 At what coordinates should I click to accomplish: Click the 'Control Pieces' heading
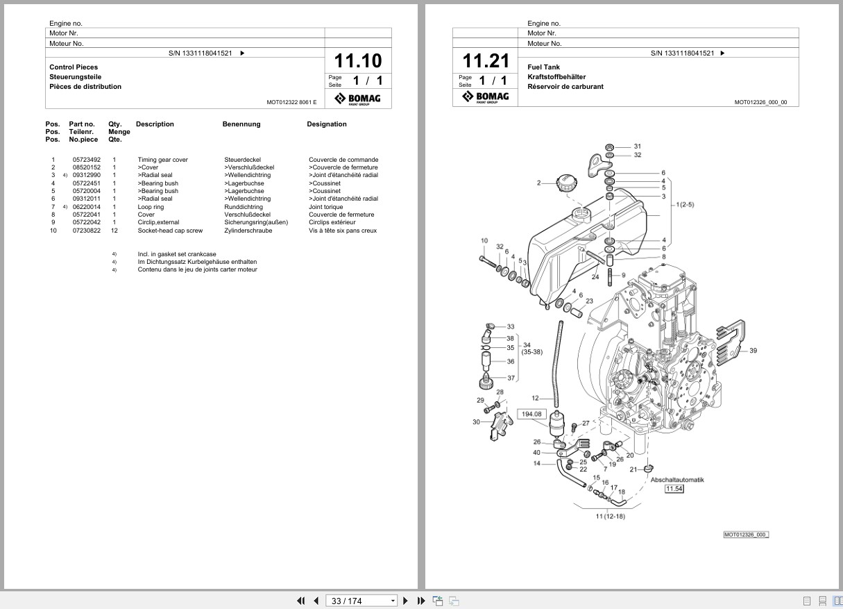point(74,67)
